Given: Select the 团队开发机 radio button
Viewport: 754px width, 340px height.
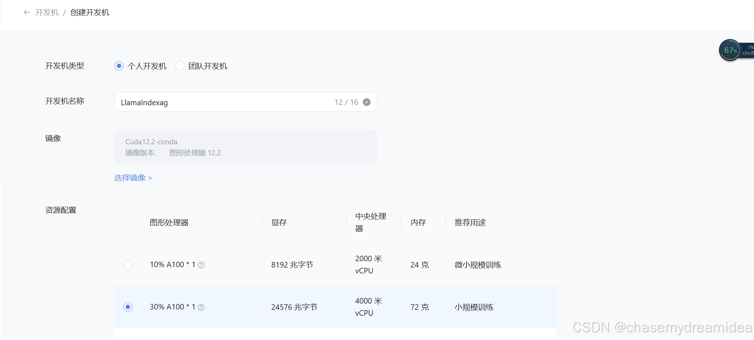Looking at the screenshot, I should (x=179, y=66).
